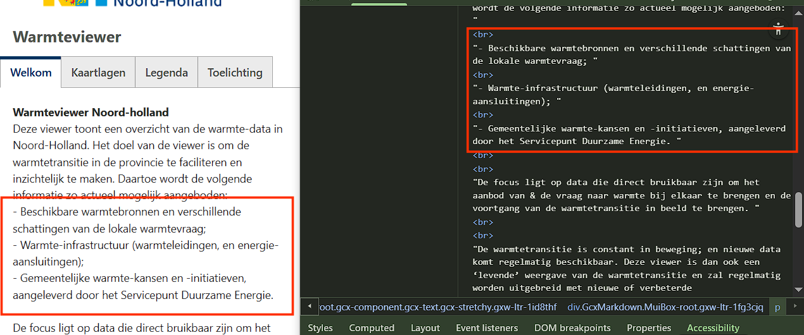The width and height of the screenshot is (804, 335).
Task: Switch to the Computed pane
Action: tap(372, 327)
